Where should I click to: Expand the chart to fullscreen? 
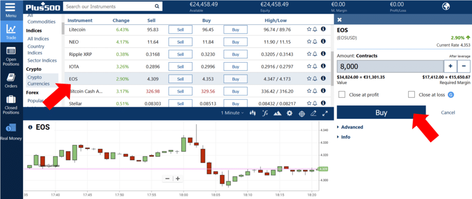pyautogui.click(x=325, y=113)
